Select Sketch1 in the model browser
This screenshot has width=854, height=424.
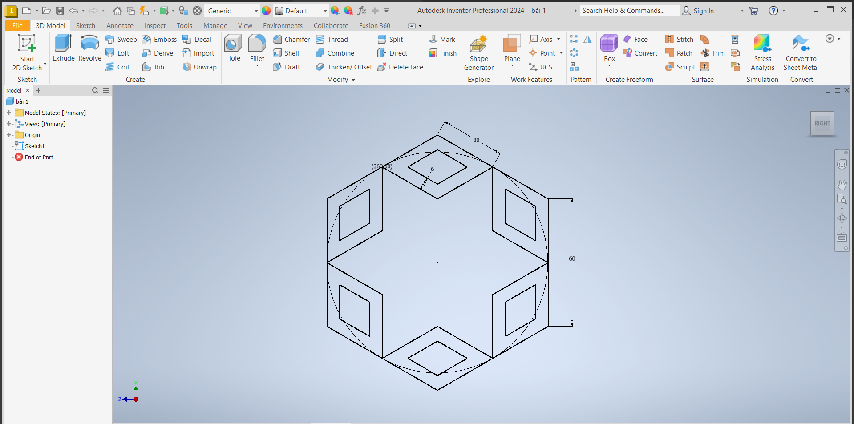point(34,146)
